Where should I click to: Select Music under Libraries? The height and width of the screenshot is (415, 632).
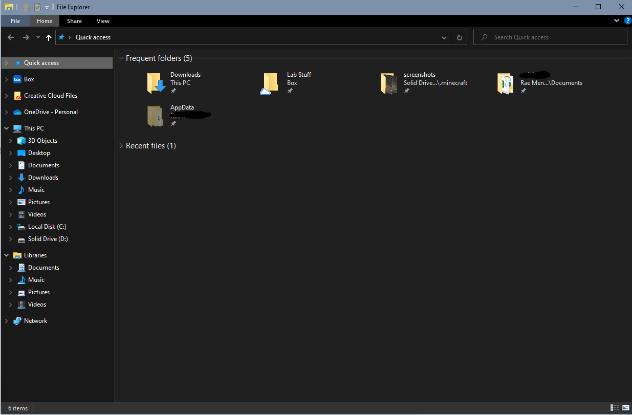[x=36, y=280]
